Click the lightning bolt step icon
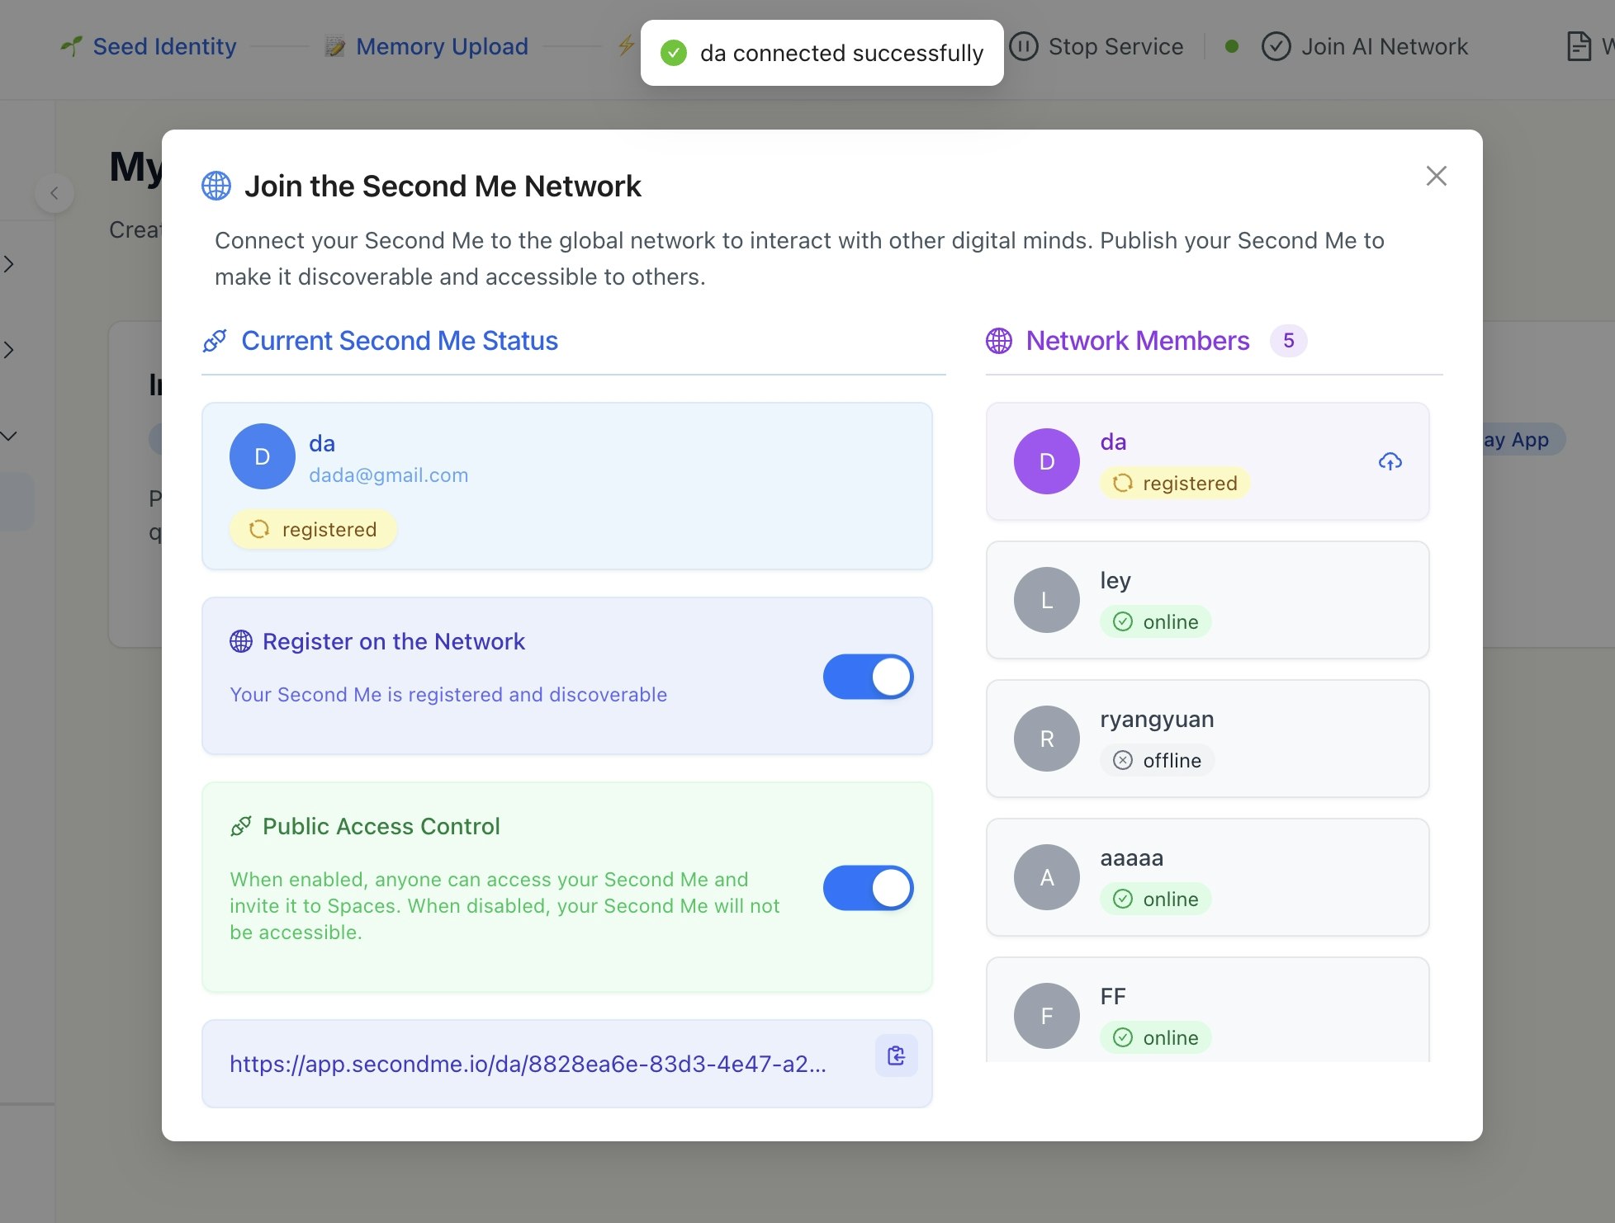 click(x=627, y=45)
